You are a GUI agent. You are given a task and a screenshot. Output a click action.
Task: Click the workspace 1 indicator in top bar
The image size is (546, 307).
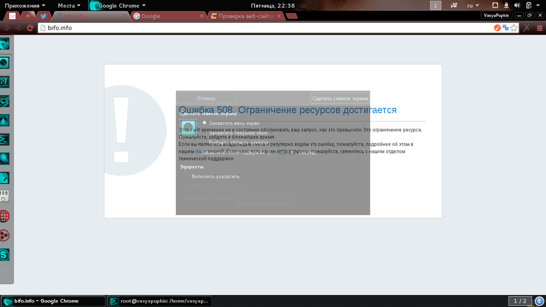[436, 5]
